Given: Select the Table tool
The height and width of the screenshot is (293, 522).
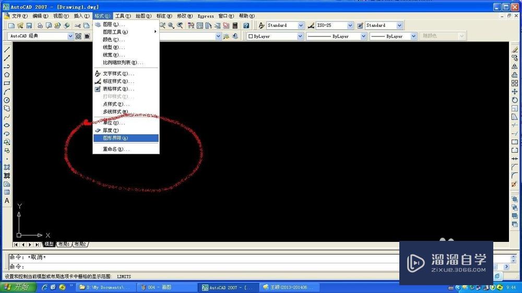Looking at the screenshot, I should coord(7,192).
